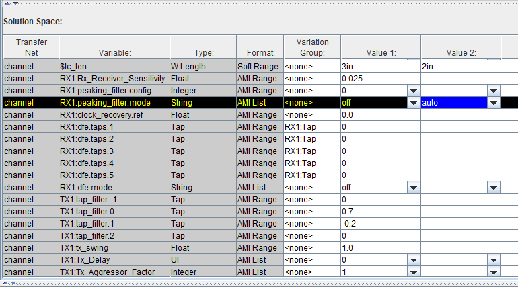Click Variation Group cell for RX1:dfe.taps.3
The image size is (518, 287).
311,151
